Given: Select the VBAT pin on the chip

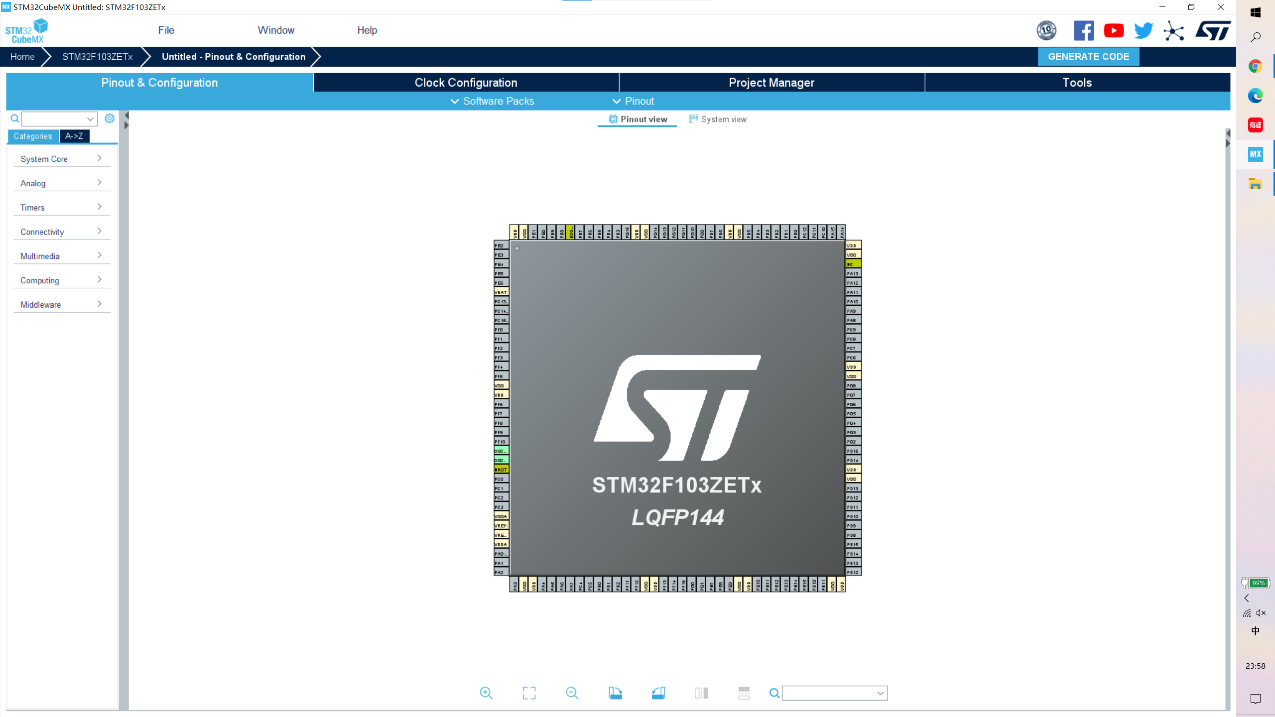Looking at the screenshot, I should click(501, 292).
